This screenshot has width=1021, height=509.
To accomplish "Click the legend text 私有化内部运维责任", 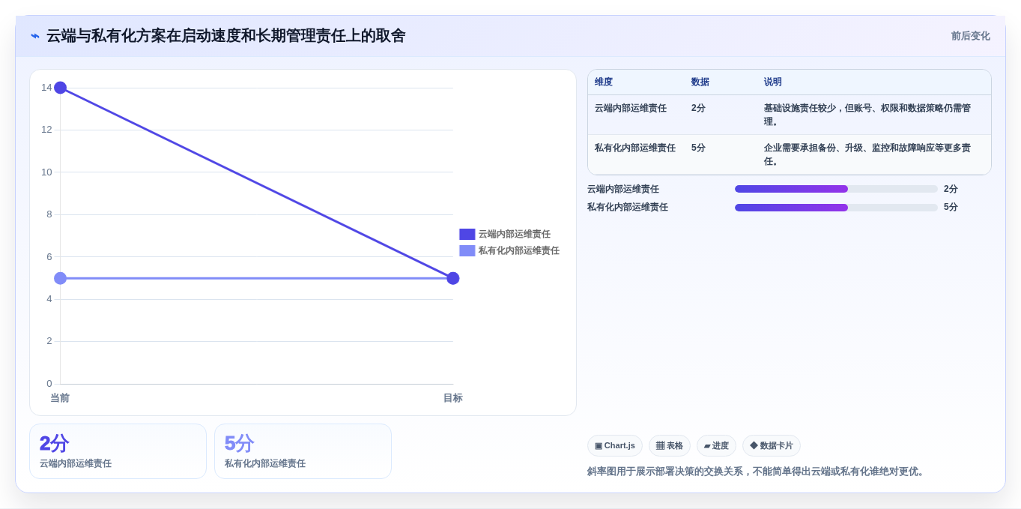I will [519, 250].
